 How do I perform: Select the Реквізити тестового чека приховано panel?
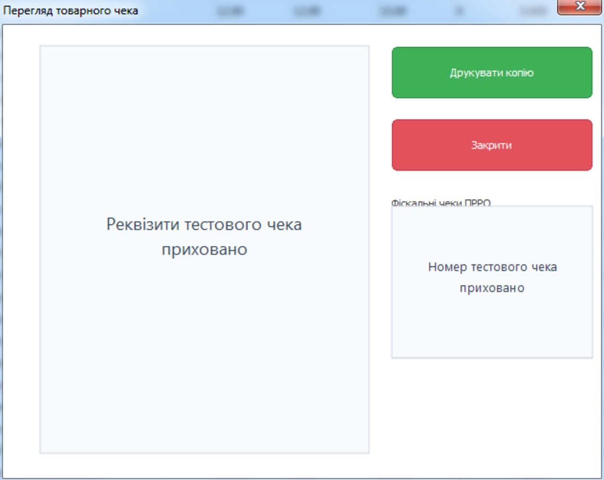[x=204, y=249]
